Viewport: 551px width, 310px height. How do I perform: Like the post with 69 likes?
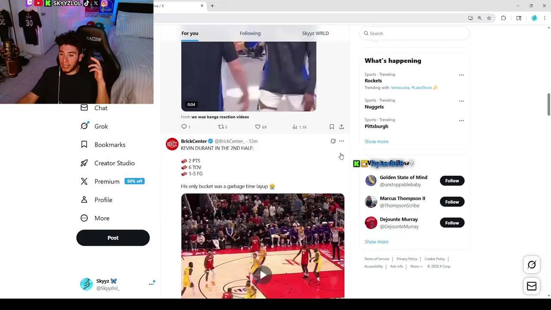260,127
